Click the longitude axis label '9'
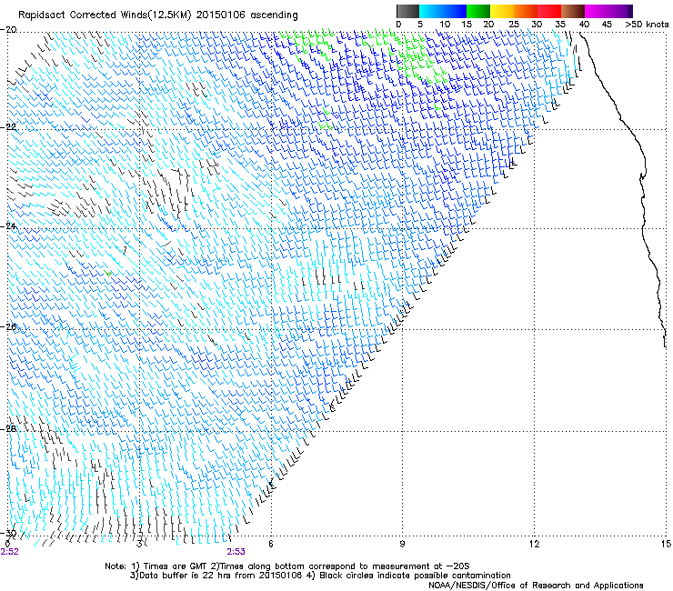The image size is (673, 591). [402, 544]
